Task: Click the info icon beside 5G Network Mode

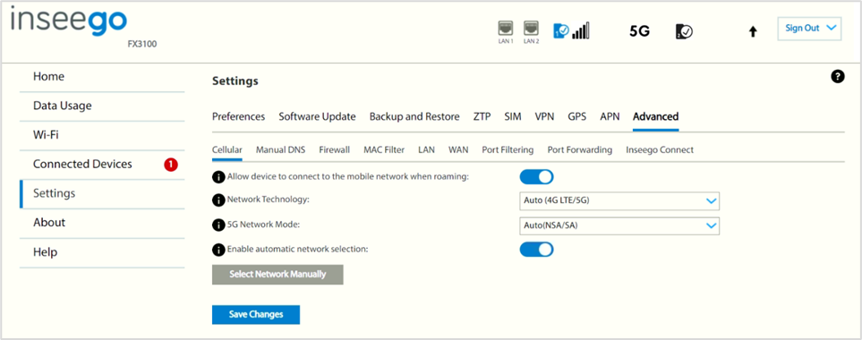Action: click(218, 225)
